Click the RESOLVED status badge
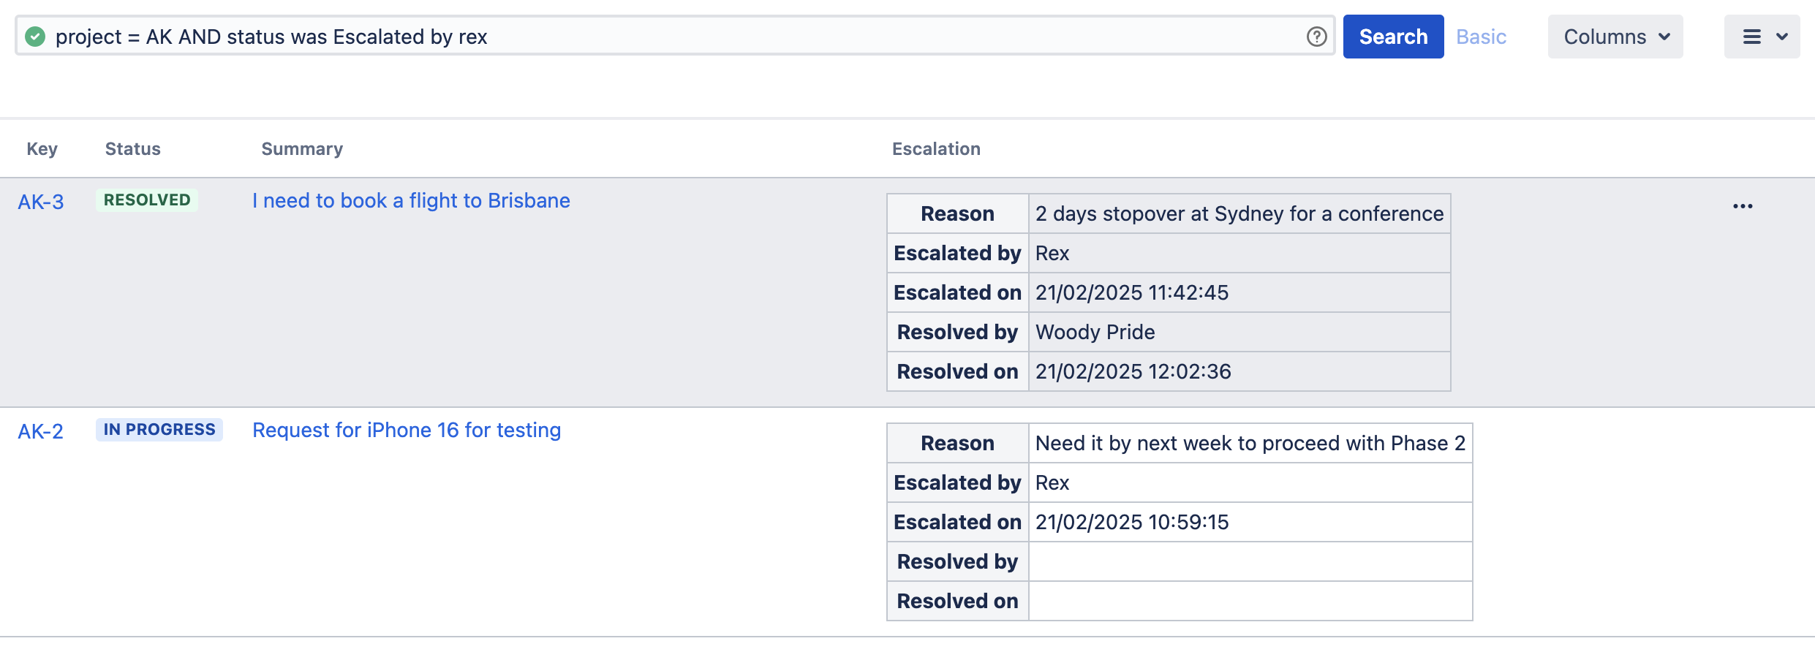This screenshot has width=1815, height=652. coord(147,200)
